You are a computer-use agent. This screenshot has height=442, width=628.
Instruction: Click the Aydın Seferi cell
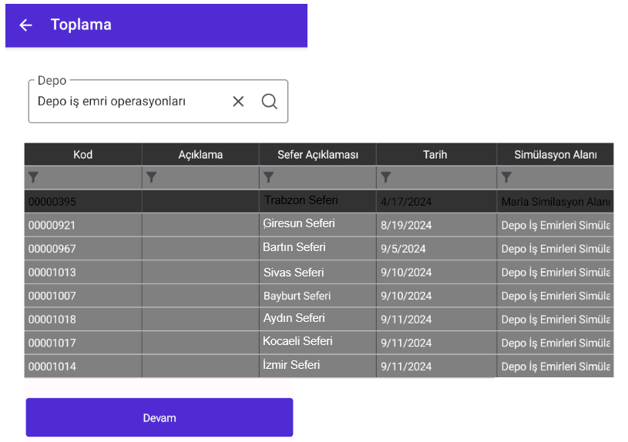click(x=317, y=320)
